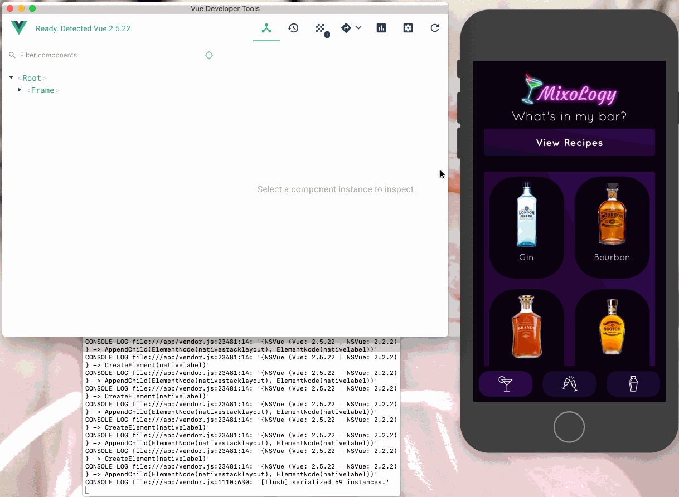The width and height of the screenshot is (679, 497).
Task: Expand the Routing dropdown chevron
Action: pyautogui.click(x=358, y=27)
